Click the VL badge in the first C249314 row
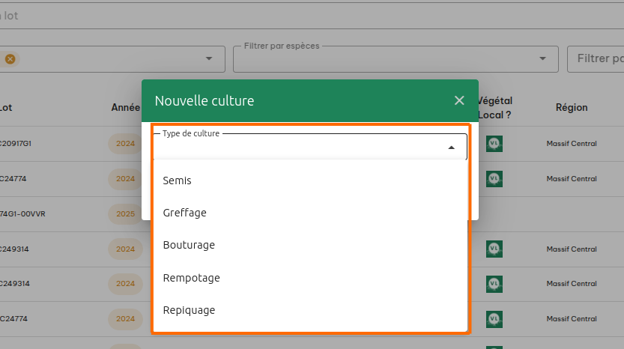 coord(494,249)
